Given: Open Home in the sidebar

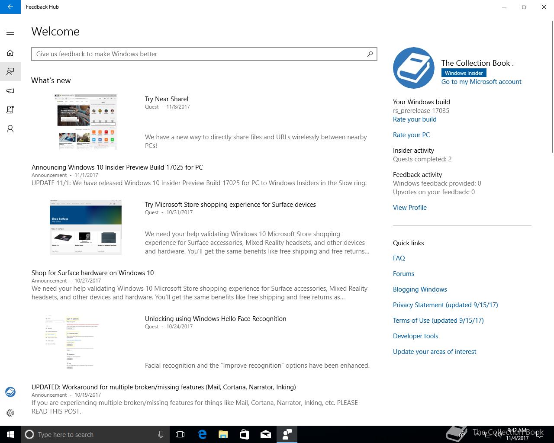Looking at the screenshot, I should coord(10,53).
